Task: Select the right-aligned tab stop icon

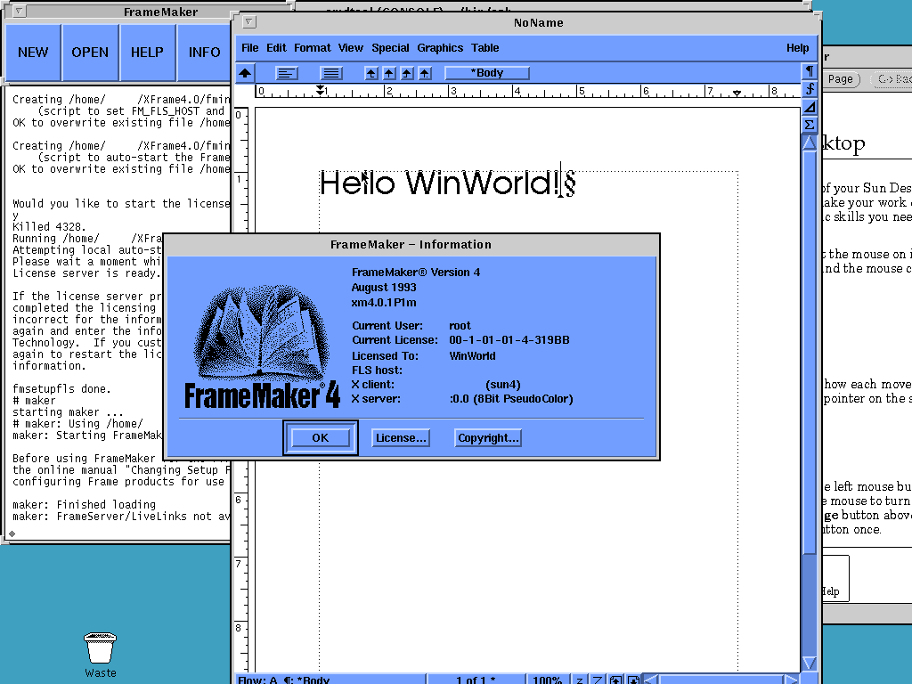Action: click(x=407, y=73)
